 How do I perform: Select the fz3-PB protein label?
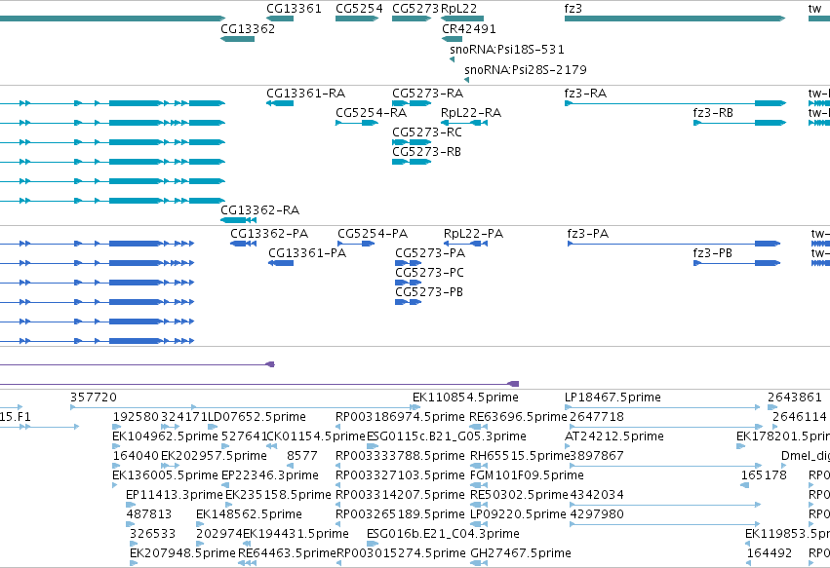coord(713,252)
